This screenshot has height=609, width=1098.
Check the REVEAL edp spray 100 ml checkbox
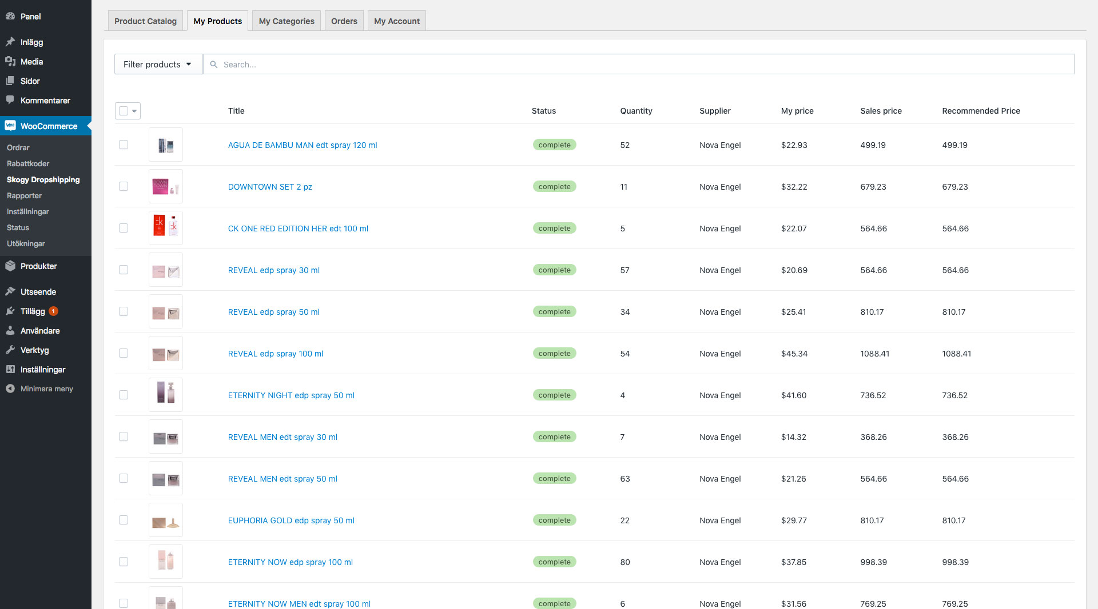124,353
